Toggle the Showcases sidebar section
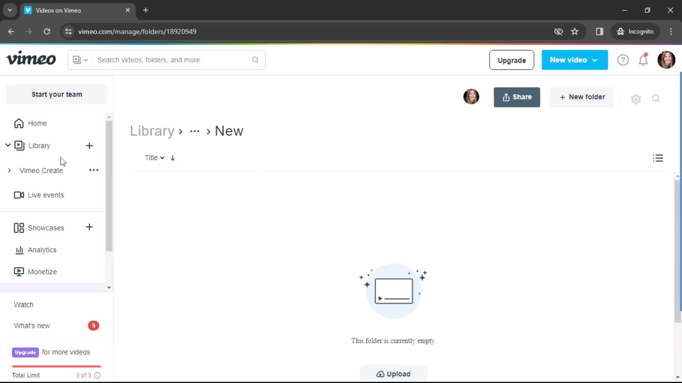This screenshot has width=682, height=383. 46,228
